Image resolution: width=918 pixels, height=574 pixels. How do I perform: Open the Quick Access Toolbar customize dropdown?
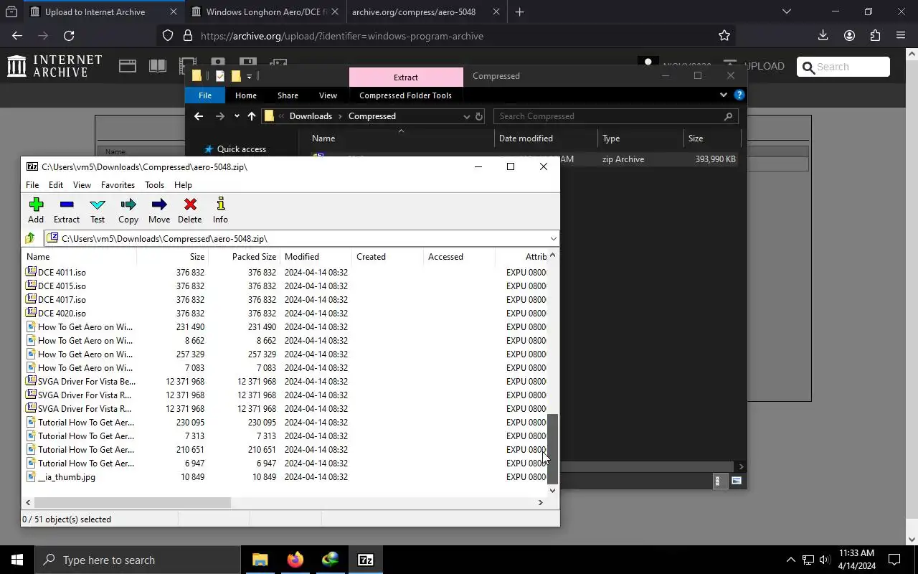[249, 76]
